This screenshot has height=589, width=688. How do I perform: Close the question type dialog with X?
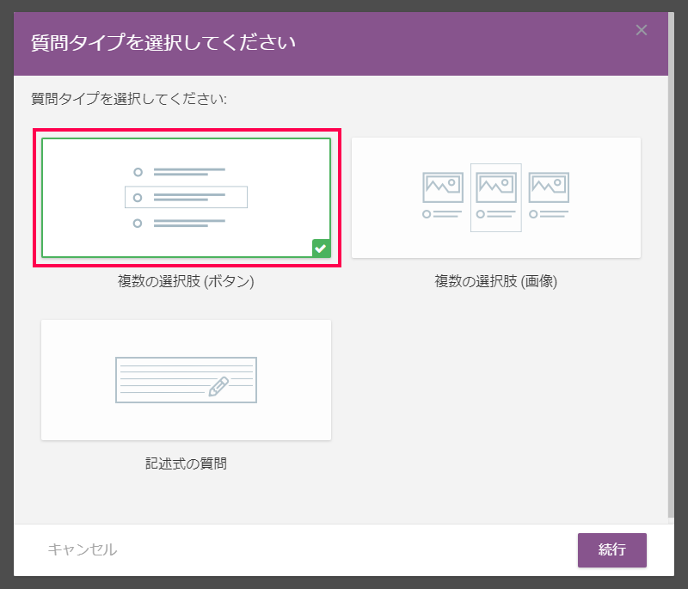click(641, 30)
